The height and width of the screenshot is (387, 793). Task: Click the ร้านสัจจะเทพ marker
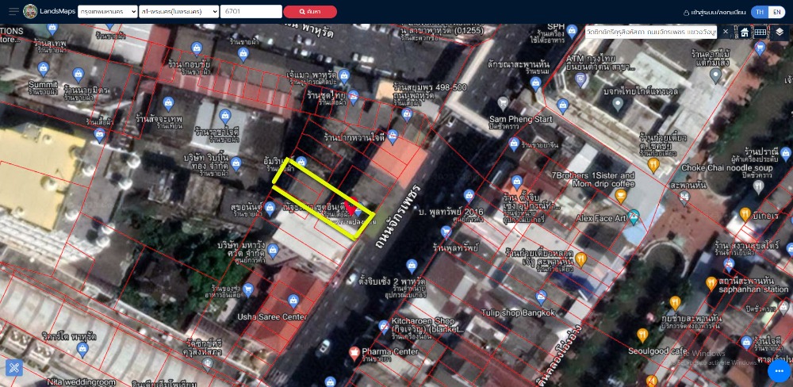pyautogui.click(x=168, y=104)
